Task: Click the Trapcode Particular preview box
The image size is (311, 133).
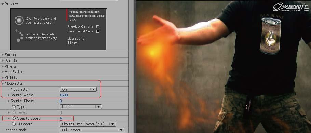Action: click(x=58, y=29)
